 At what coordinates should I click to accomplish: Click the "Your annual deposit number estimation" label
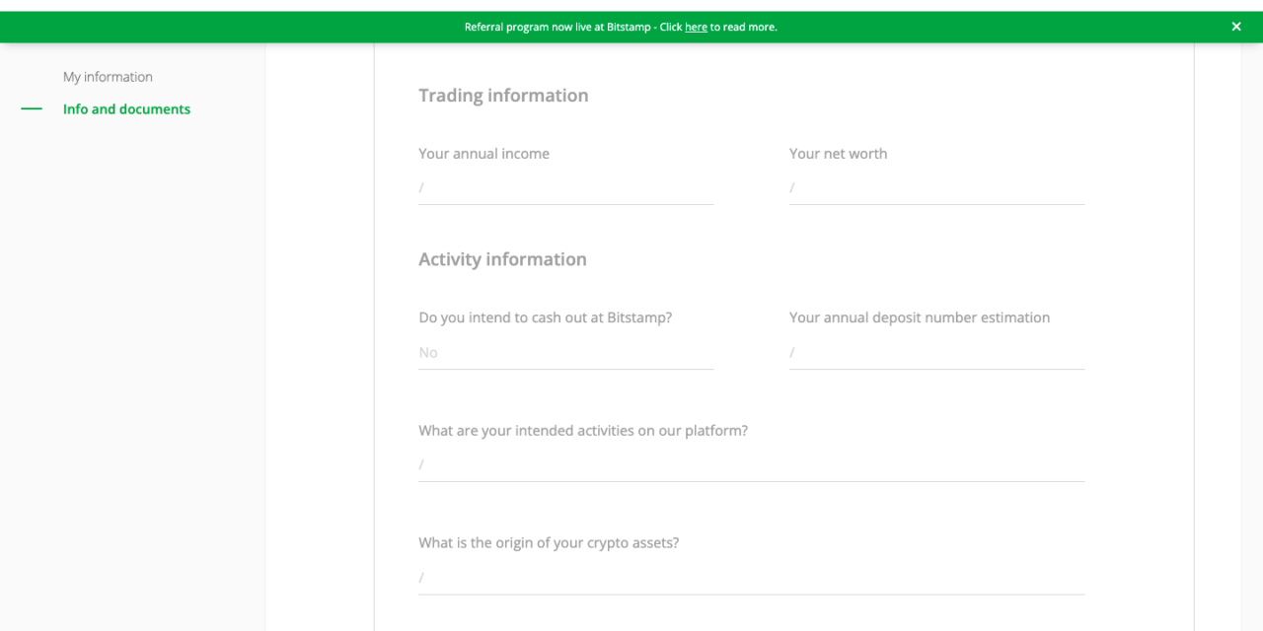pos(920,316)
